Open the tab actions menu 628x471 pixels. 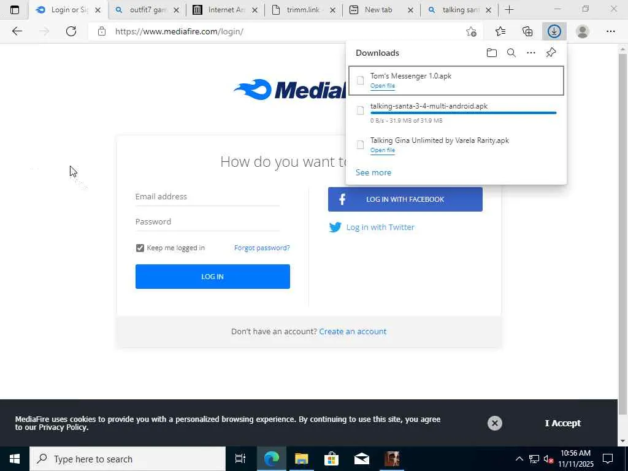click(x=15, y=10)
